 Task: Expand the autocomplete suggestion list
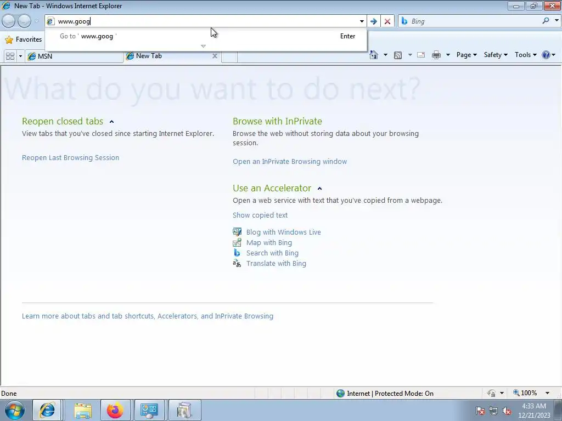tap(203, 46)
